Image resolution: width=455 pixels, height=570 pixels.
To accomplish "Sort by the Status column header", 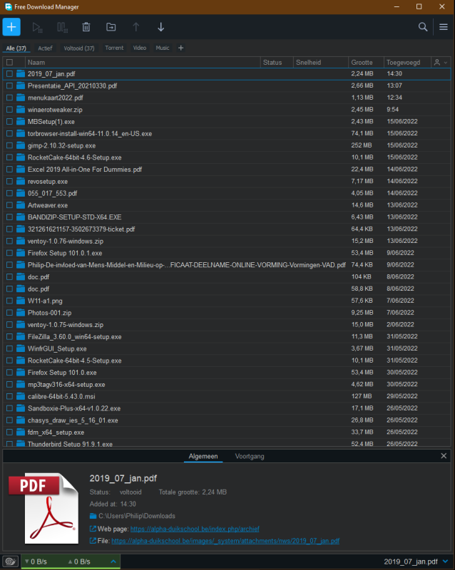I will click(277, 63).
